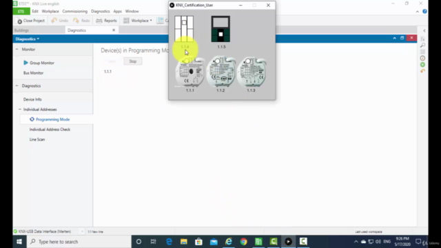Screen dimensions: 441x248
Task: Open Bus Monitor
Action: click(x=33, y=73)
